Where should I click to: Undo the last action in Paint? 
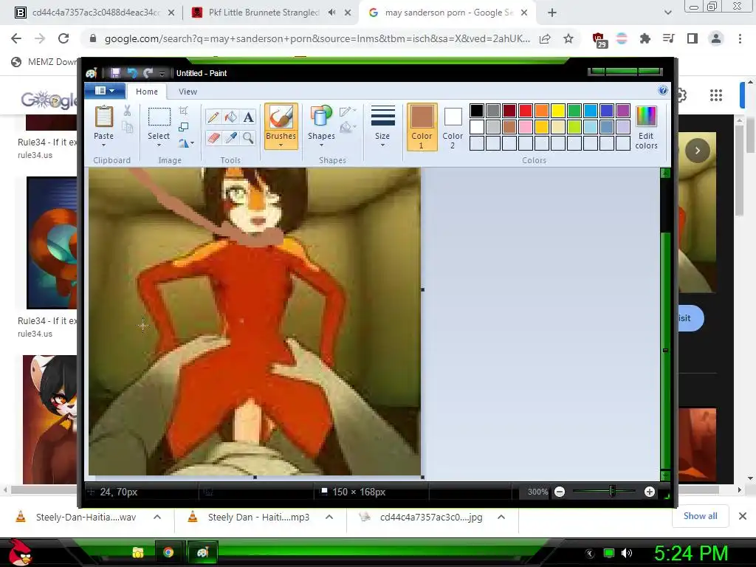[131, 73]
